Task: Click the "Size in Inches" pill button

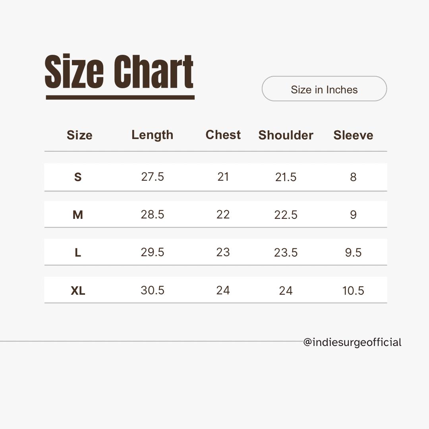Action: point(324,89)
